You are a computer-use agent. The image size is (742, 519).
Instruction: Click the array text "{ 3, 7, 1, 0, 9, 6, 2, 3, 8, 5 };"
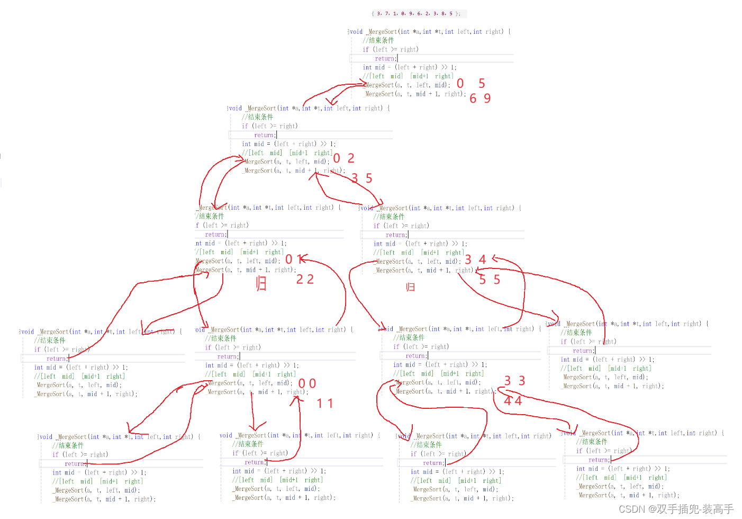416,14
